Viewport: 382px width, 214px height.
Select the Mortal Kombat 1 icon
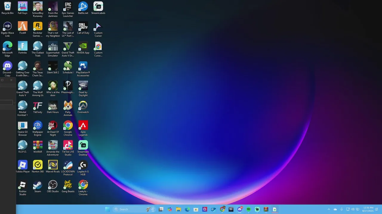[x=23, y=108]
